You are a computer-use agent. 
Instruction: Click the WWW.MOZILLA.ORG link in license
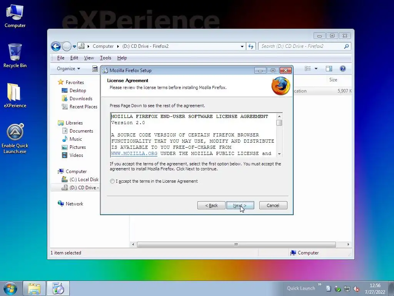coord(134,153)
